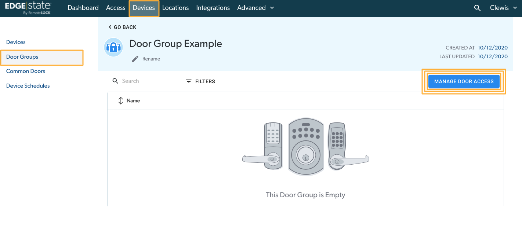Select Devices in the sidebar
Viewport: 522px width, 235px height.
tap(16, 42)
